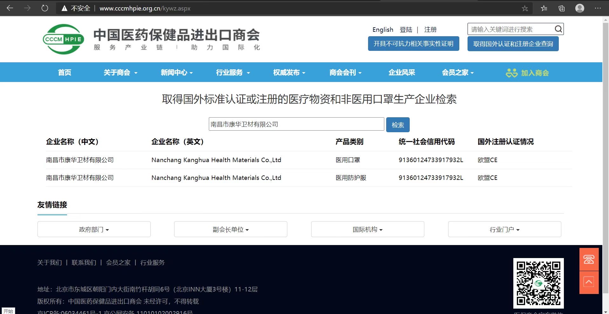
Task: Click the 注册 register link
Action: coord(430,30)
